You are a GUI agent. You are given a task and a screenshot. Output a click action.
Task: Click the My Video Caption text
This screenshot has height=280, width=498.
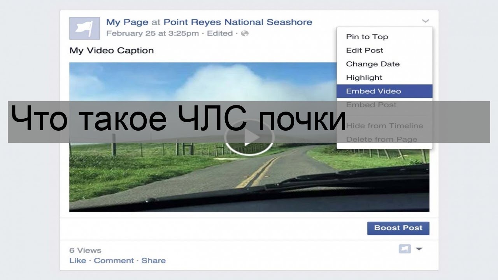pos(112,51)
